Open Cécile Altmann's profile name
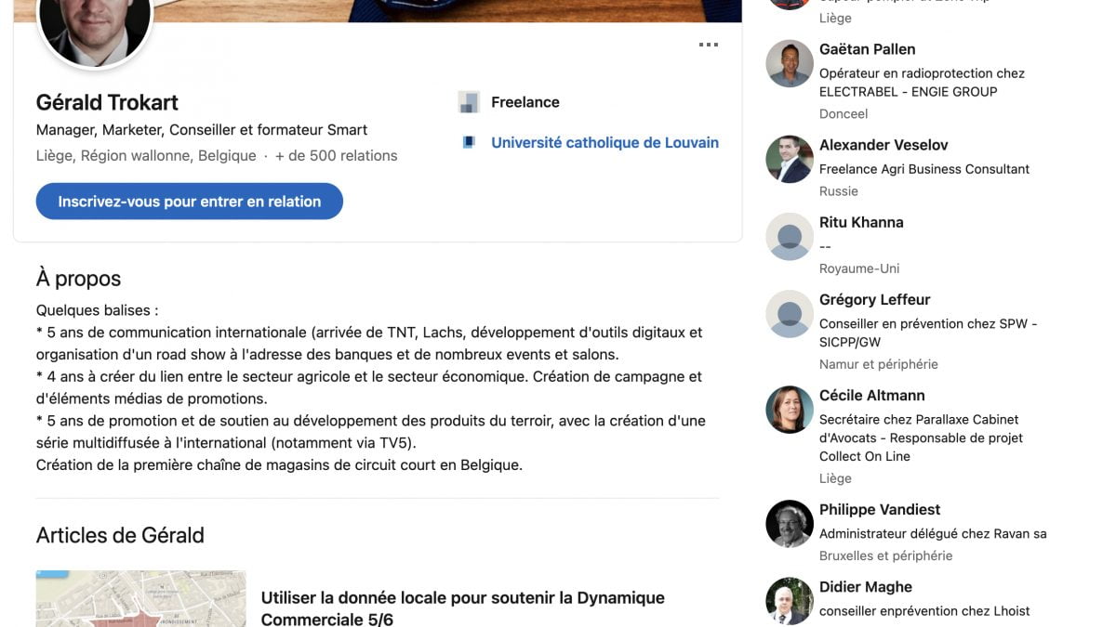This screenshot has width=1116, height=627. 872,395
